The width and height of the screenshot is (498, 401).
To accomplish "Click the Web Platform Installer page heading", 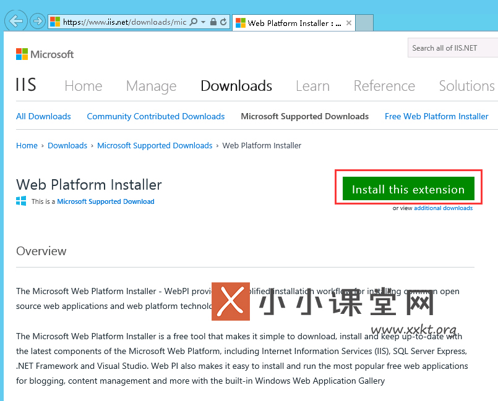I will click(89, 185).
